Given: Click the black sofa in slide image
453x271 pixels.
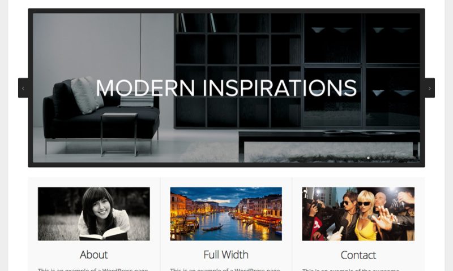Looking at the screenshot, I should [x=101, y=115].
